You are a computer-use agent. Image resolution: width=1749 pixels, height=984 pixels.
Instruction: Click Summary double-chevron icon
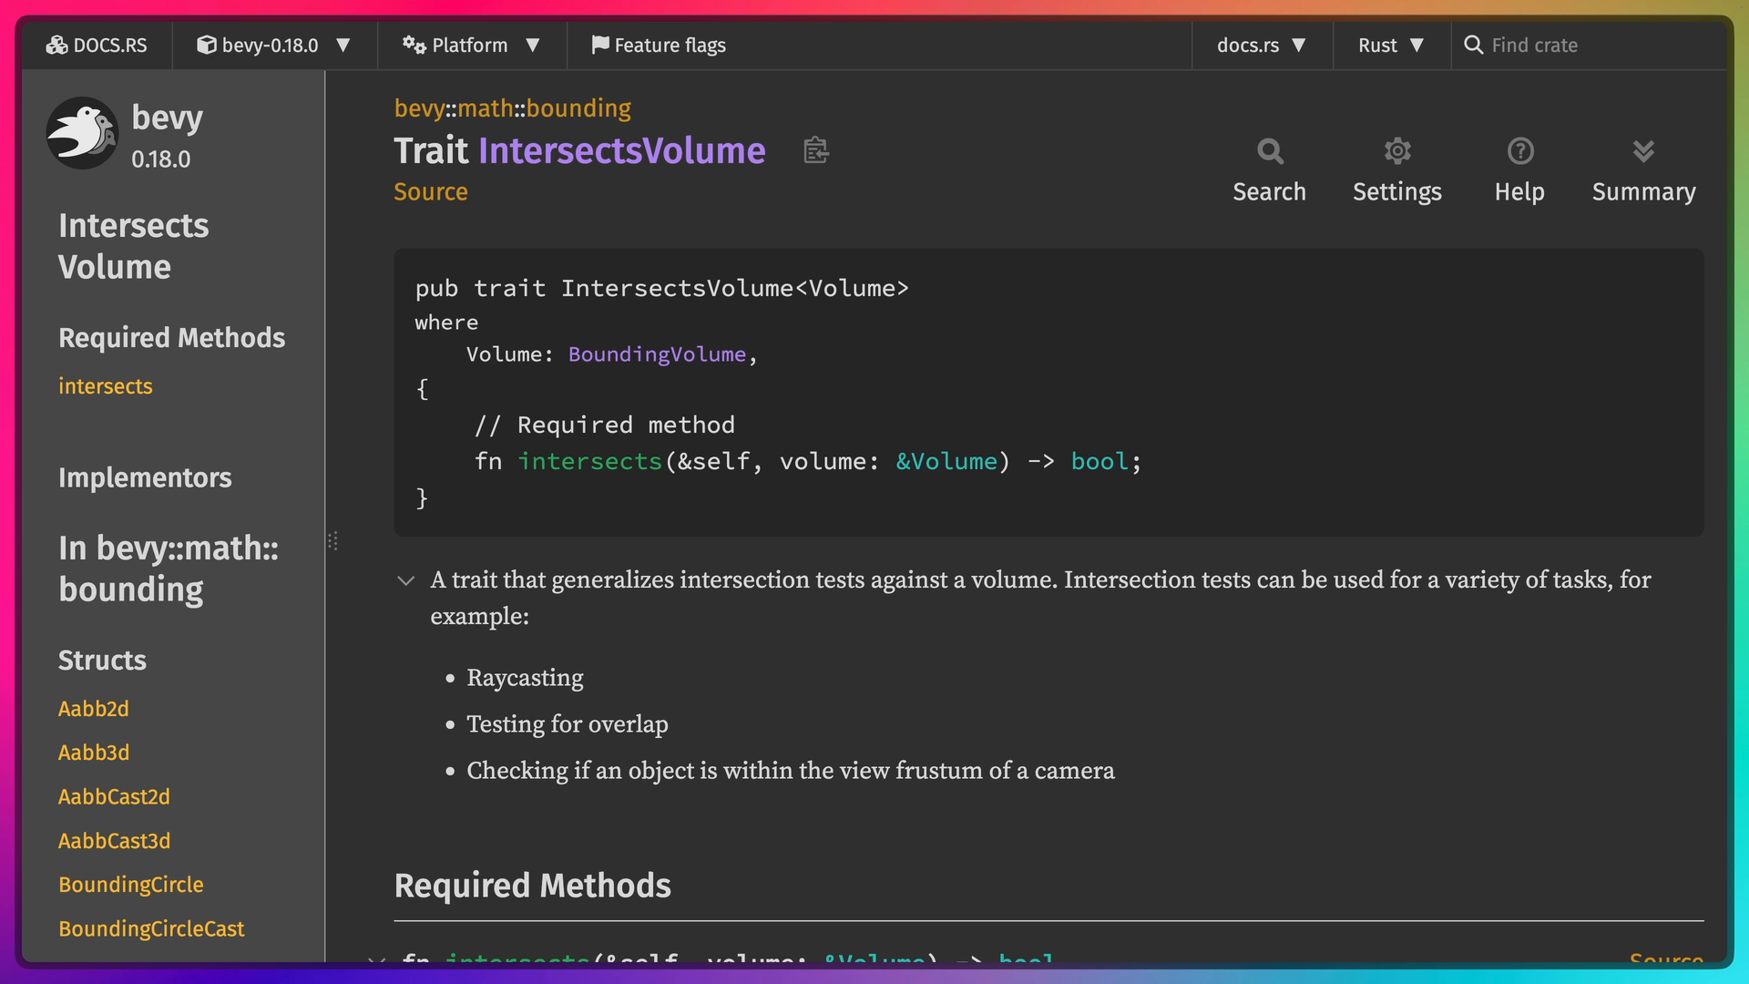coord(1643,151)
